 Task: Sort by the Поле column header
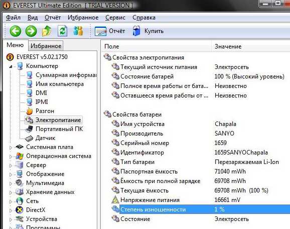coord(157,46)
